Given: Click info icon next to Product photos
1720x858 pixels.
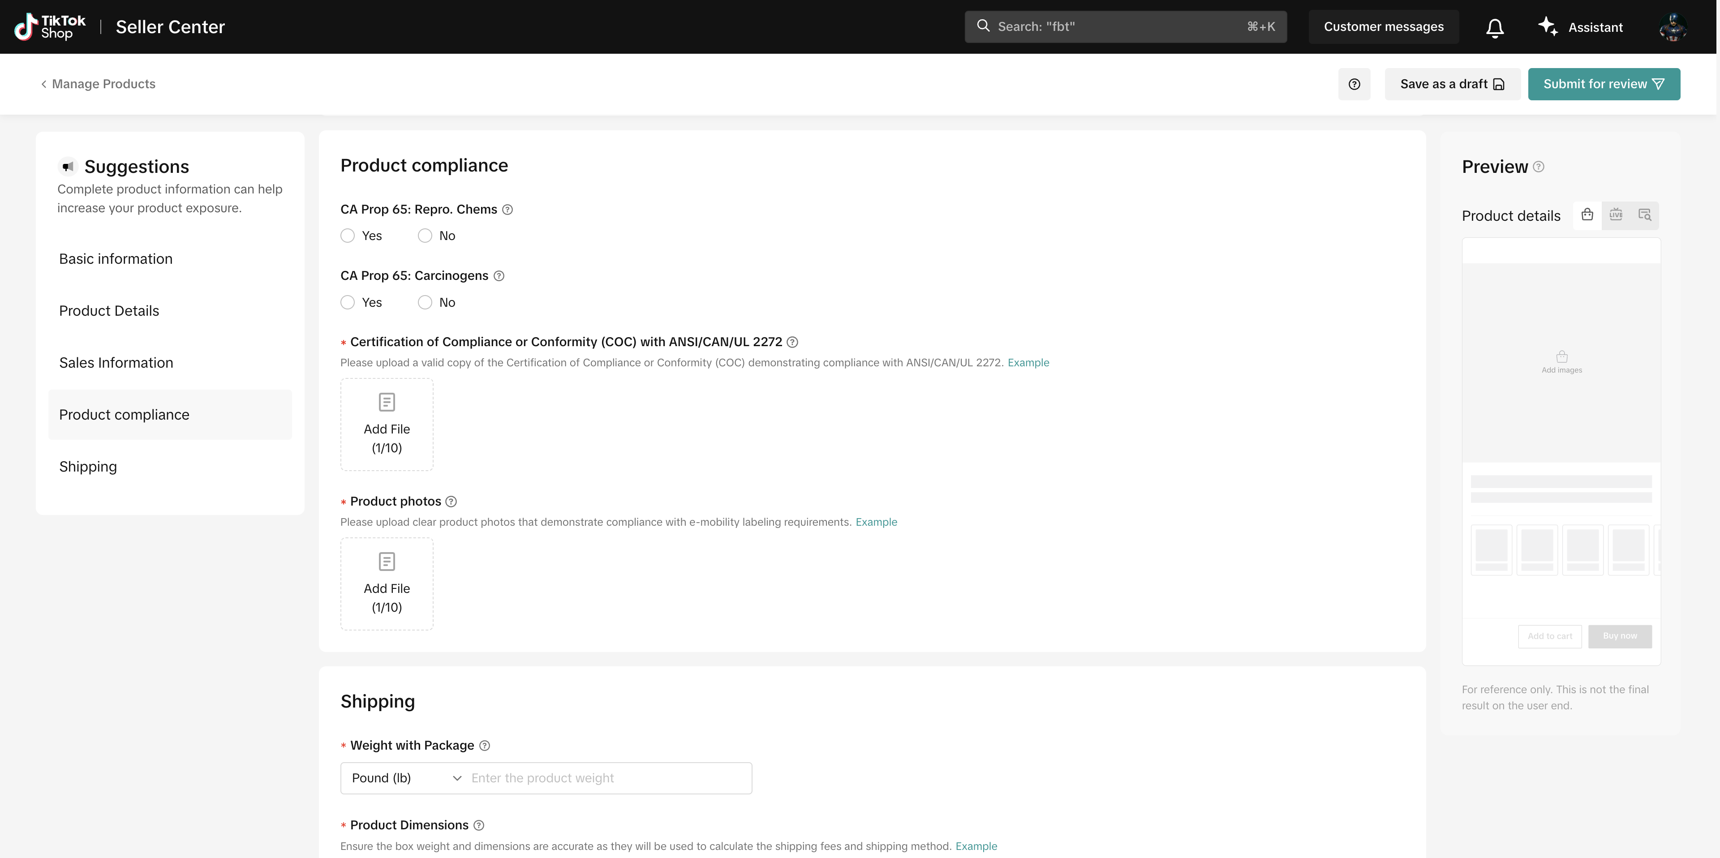Looking at the screenshot, I should coord(451,502).
